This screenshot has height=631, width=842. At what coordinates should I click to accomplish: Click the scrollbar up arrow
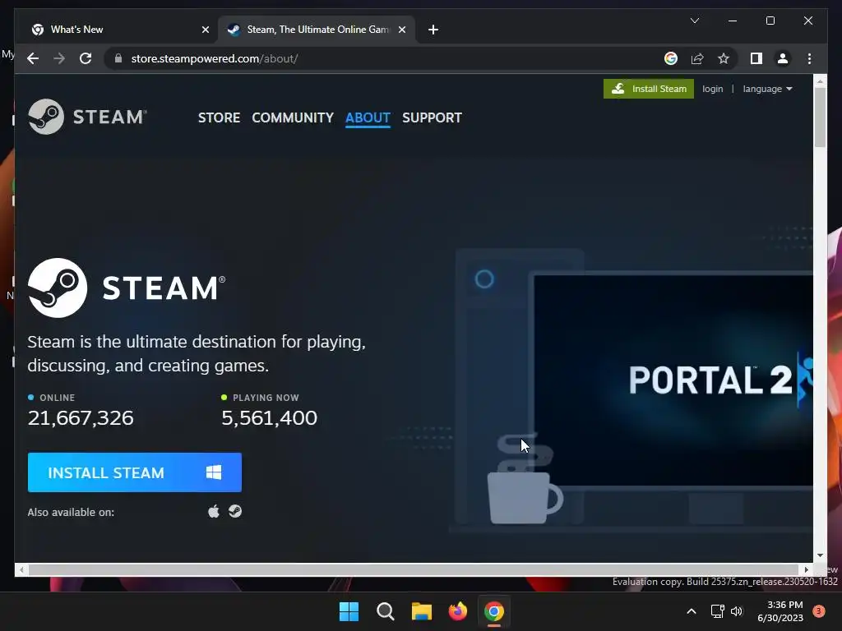point(820,81)
